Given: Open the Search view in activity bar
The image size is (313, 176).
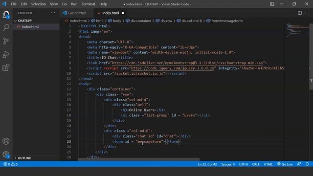Looking at the screenshot, I should [x=6, y=27].
